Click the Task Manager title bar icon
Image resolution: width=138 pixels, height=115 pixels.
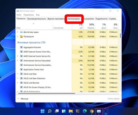18,11
